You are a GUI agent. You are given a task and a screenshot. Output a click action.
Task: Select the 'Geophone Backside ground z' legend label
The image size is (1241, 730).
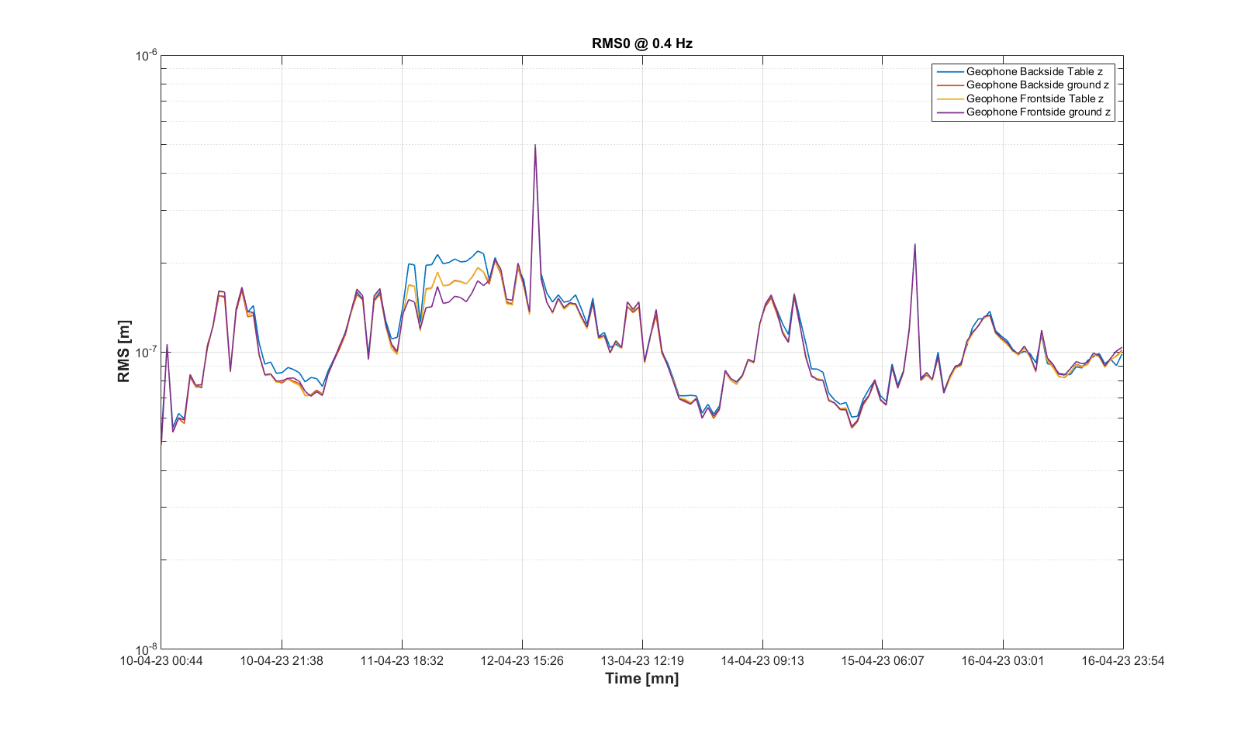click(x=1037, y=84)
